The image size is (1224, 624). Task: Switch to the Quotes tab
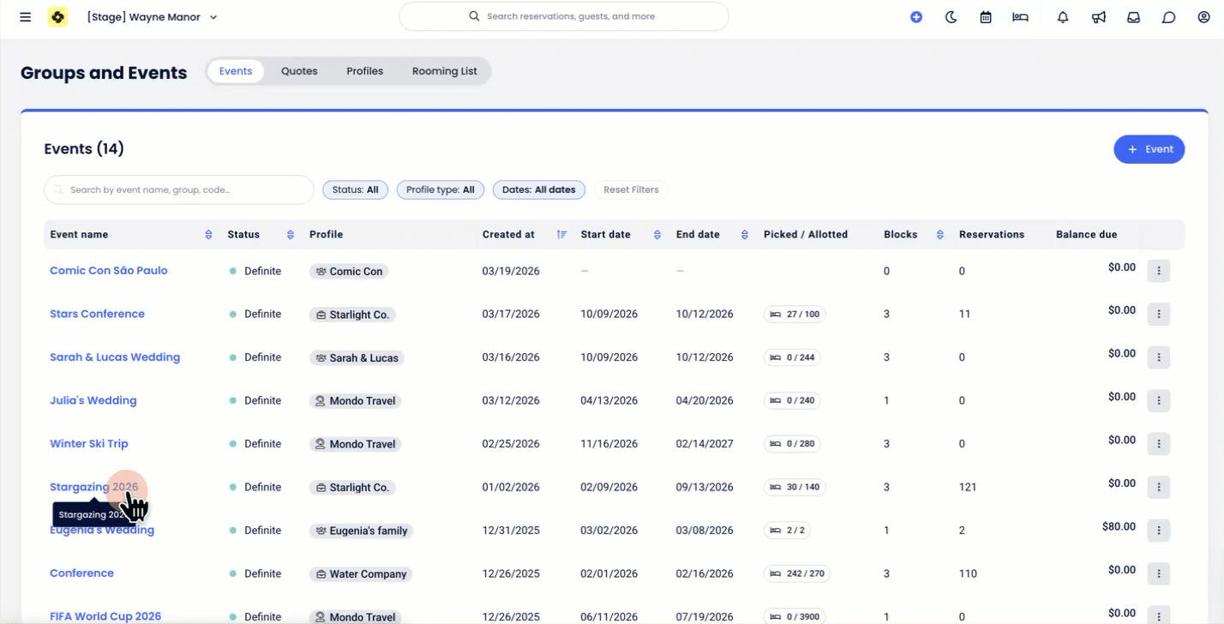pos(299,71)
